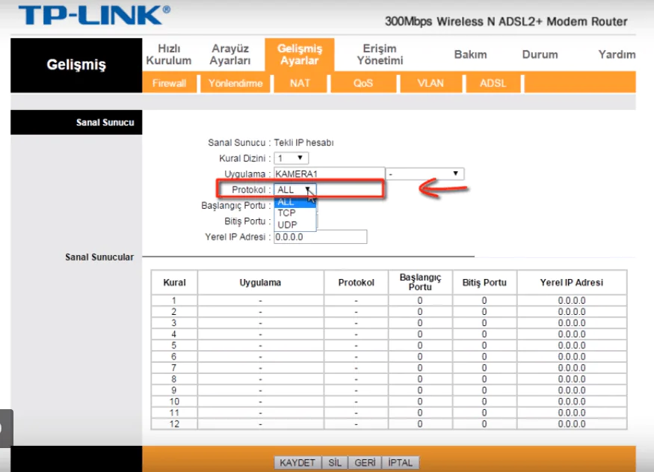Switch to the Firewall sub-tab
Viewport: 654px width, 472px height.
pos(169,83)
